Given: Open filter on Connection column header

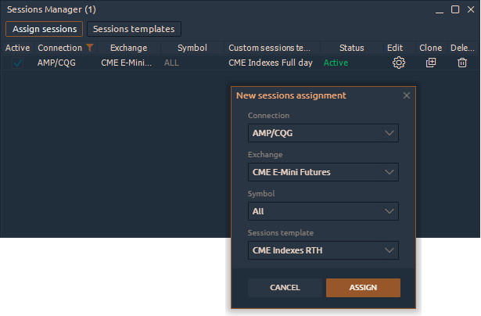Looking at the screenshot, I should point(90,48).
